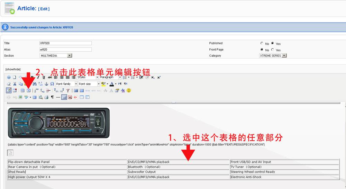Delete the table row
The width and height of the screenshot is (346, 189).
(48, 90)
